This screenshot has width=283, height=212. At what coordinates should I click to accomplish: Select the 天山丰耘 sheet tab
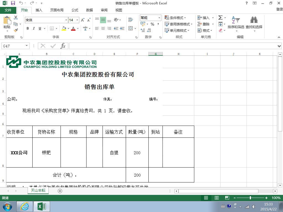[x=38, y=190]
